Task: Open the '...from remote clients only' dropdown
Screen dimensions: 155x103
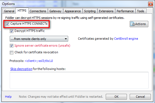Action: [x=39, y=39]
